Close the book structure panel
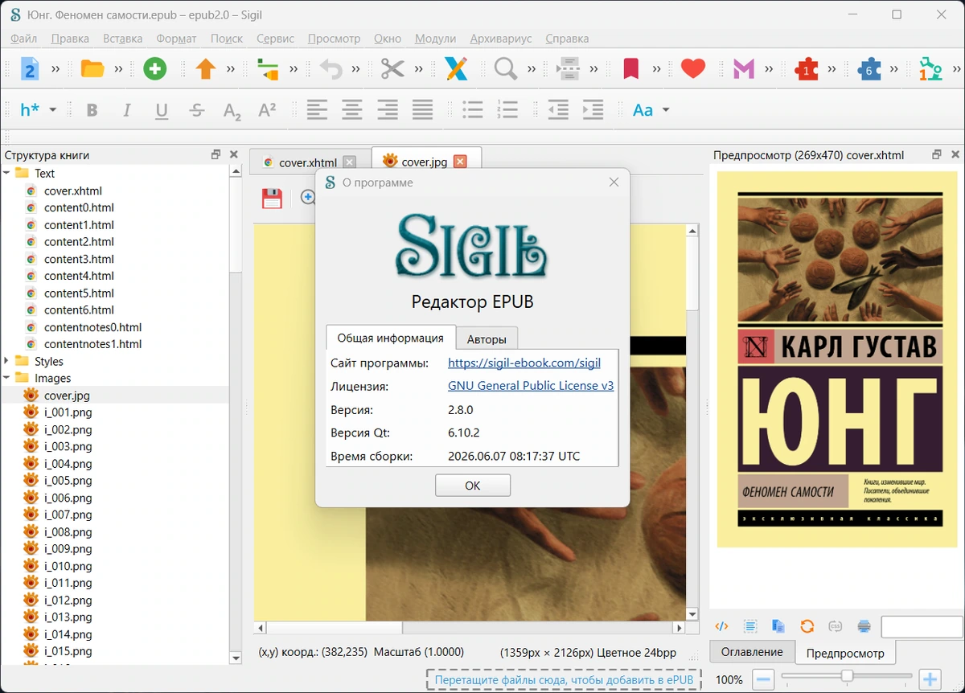Image resolution: width=965 pixels, height=693 pixels. 234,154
